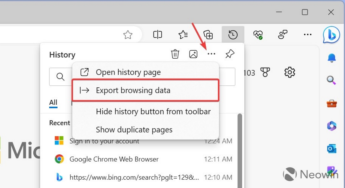Image resolution: width=345 pixels, height=188 pixels.
Task: Open the Collections toolbar button
Action: 208,35
